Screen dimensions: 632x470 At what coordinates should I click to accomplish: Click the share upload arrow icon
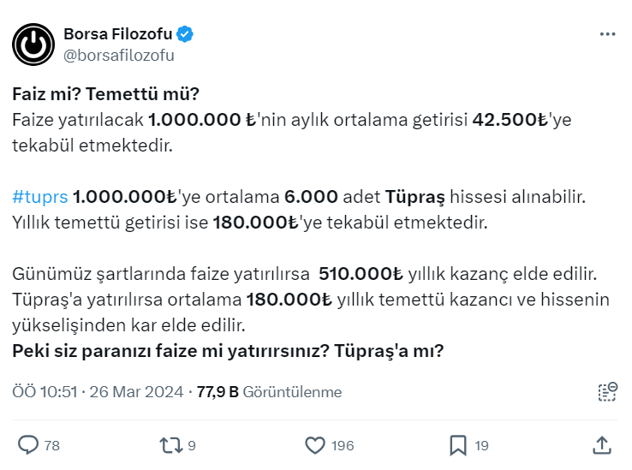point(602,445)
